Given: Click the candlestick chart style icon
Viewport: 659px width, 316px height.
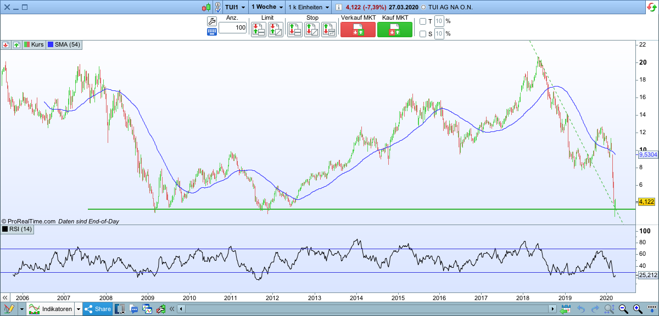Looking at the screenshot, I should coord(206,8).
